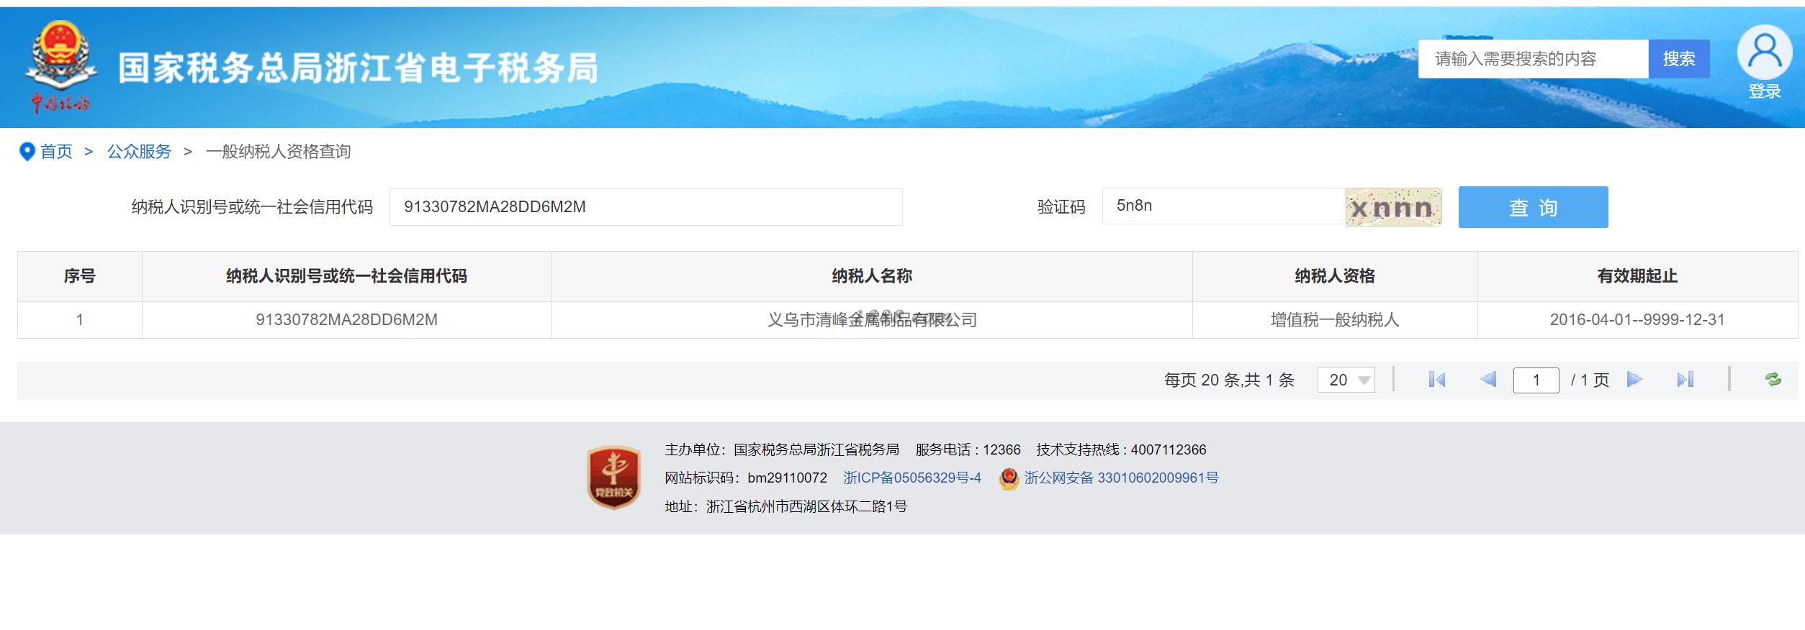Select company name 义乌市清峰金属制品有限公司
The height and width of the screenshot is (630, 1805).
tap(872, 320)
